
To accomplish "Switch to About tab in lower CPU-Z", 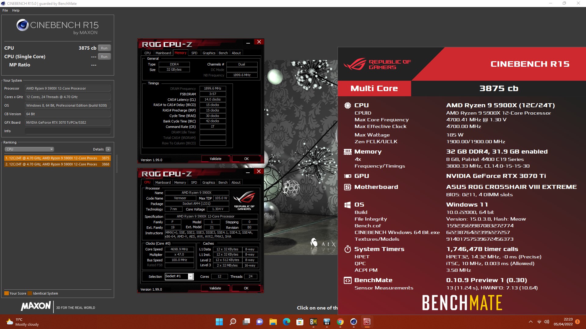I will [x=236, y=182].
